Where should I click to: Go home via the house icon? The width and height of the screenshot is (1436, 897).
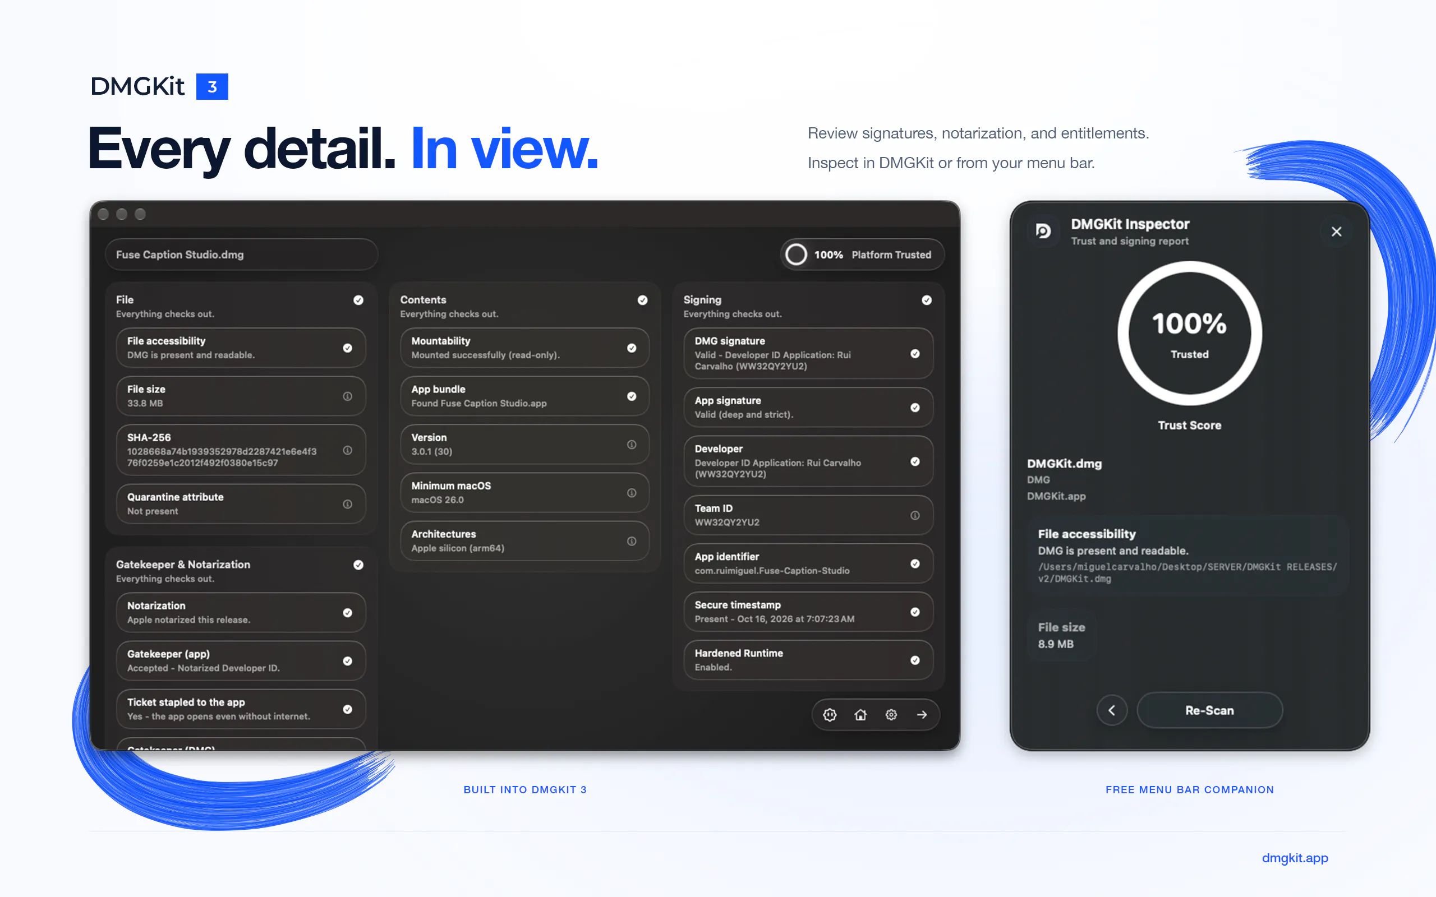860,715
